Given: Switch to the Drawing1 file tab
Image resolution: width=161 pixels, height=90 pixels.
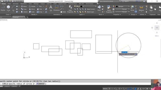Looking at the screenshot, I should point(16,17).
